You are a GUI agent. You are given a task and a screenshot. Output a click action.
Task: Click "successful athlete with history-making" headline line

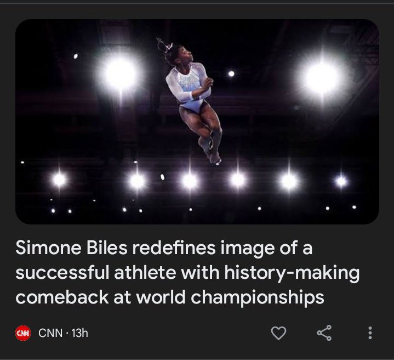(x=187, y=273)
